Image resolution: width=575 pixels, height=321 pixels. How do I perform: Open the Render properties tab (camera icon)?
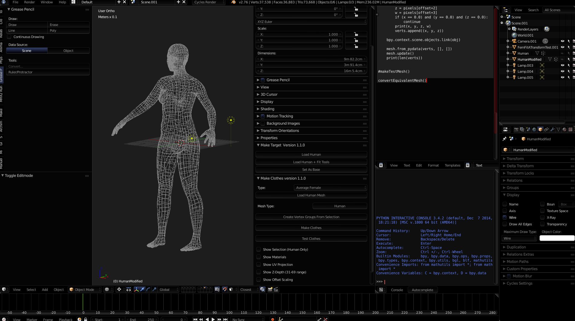click(516, 129)
